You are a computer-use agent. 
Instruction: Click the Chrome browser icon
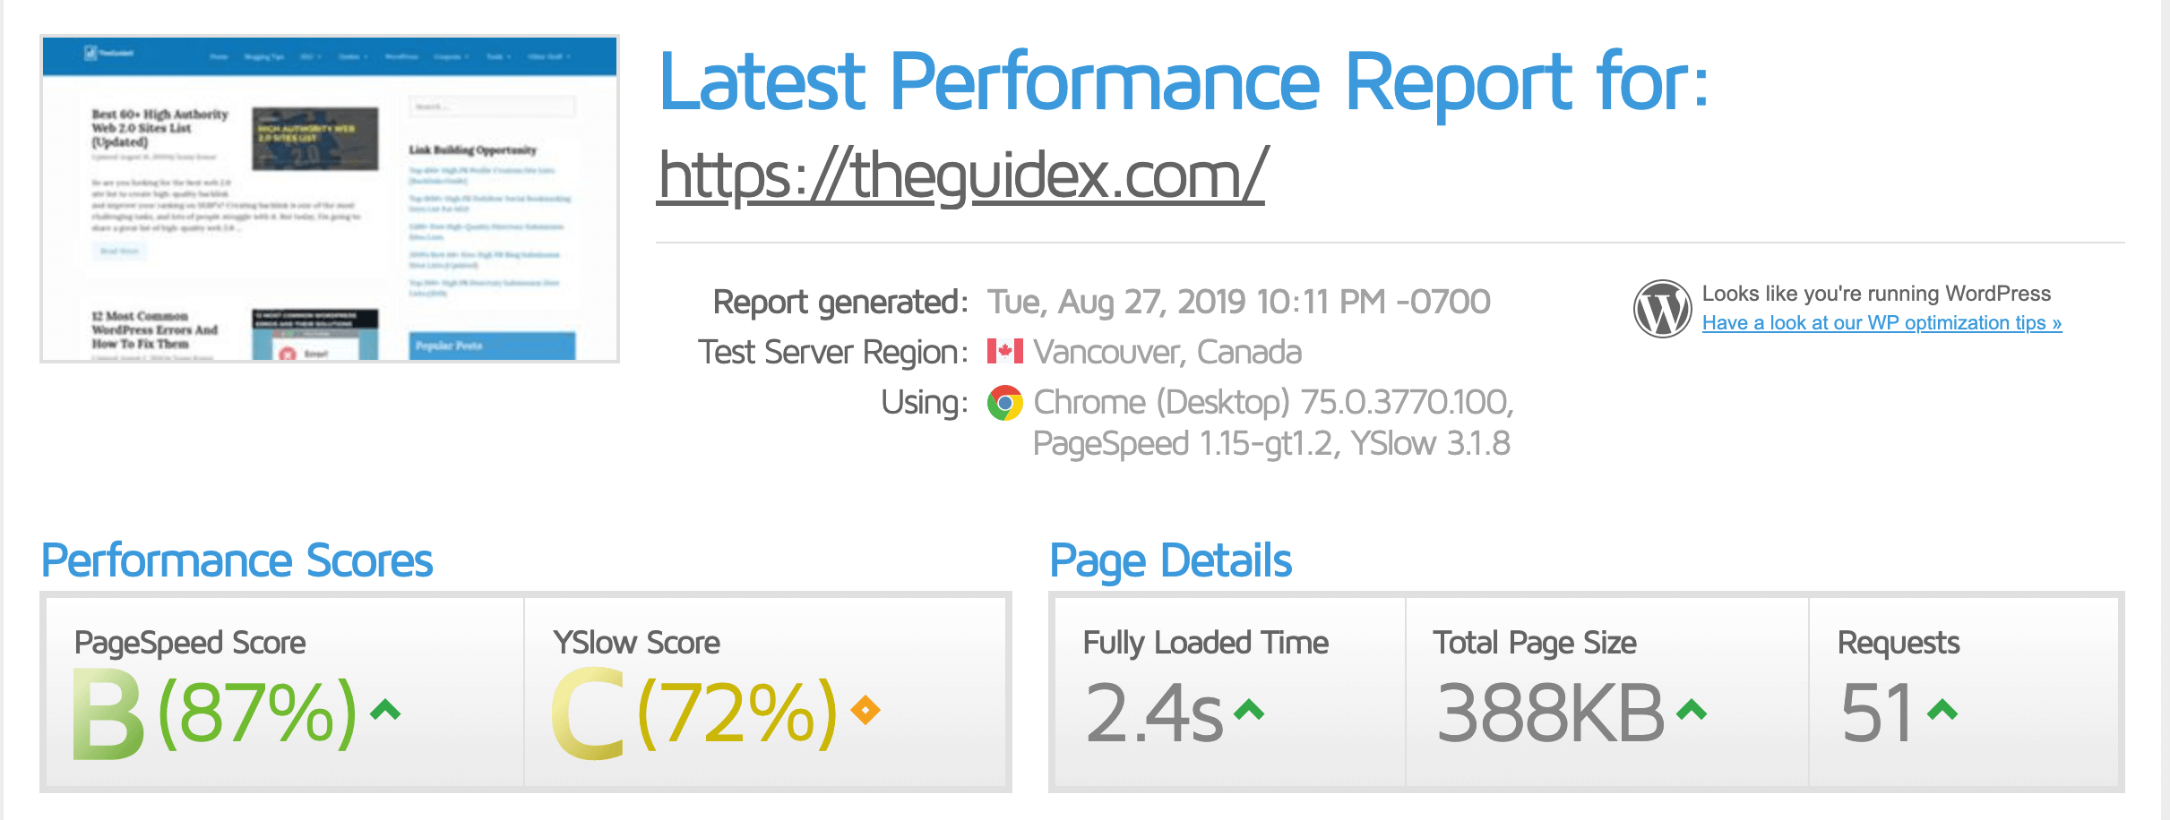point(1005,403)
